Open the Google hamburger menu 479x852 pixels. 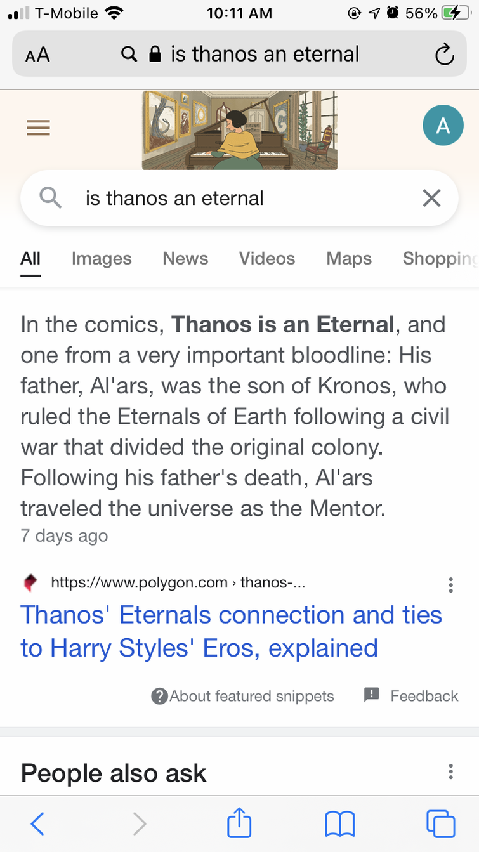38,128
